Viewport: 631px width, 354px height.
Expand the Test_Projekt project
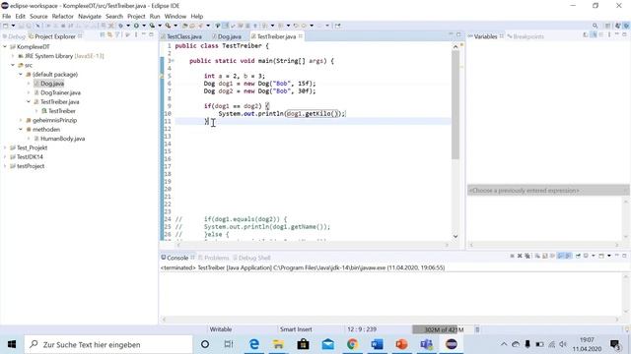(5, 147)
